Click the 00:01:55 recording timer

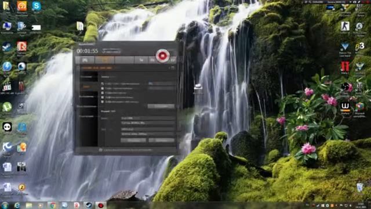point(87,51)
